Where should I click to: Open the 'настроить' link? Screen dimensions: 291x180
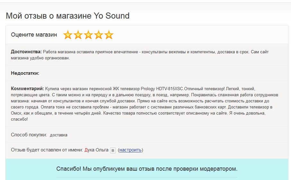click(x=130, y=150)
